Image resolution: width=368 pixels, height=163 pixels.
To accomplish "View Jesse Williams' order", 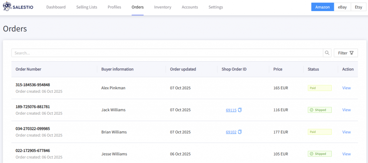I will click(346, 154).
